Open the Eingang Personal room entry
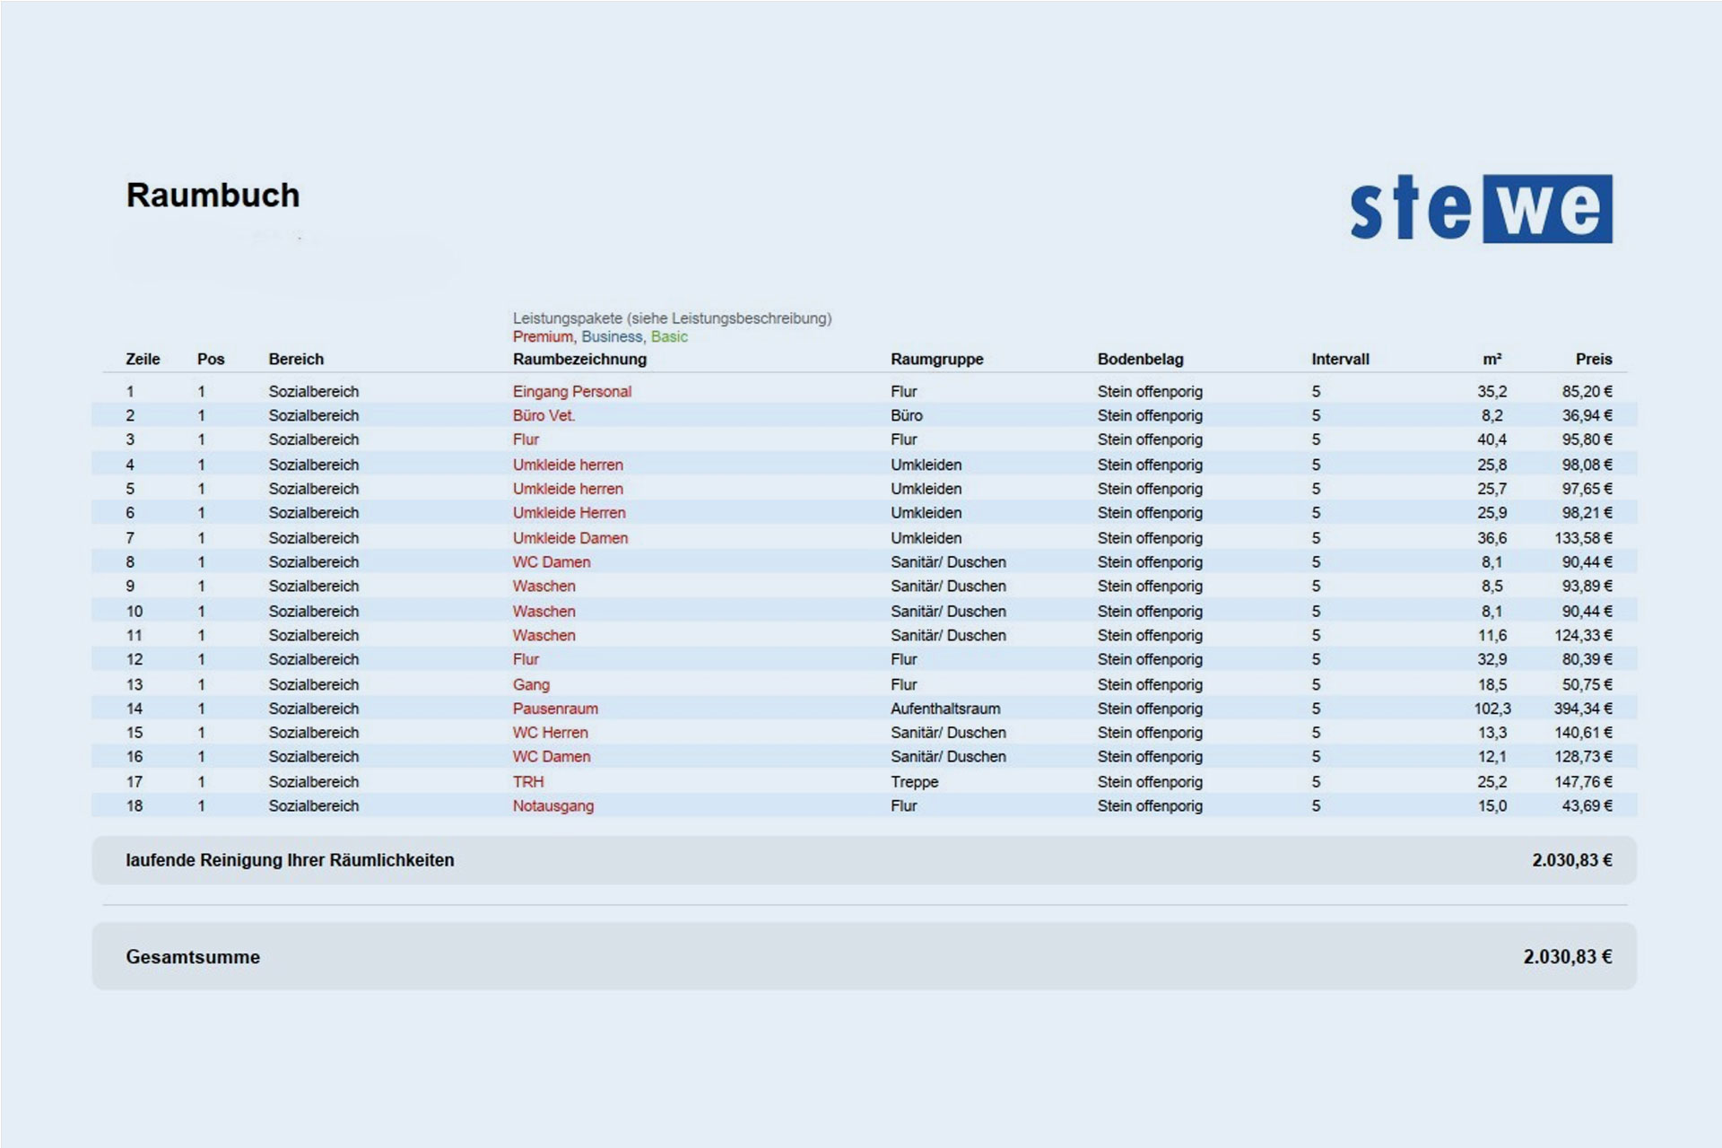This screenshot has width=1722, height=1148. [571, 391]
